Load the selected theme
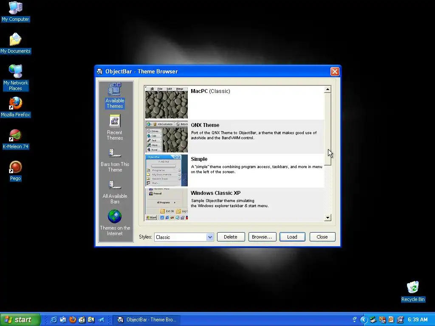This screenshot has height=326, width=435. pos(292,237)
